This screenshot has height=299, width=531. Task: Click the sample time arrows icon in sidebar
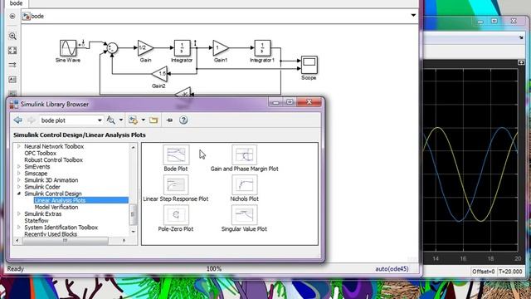coord(12,65)
